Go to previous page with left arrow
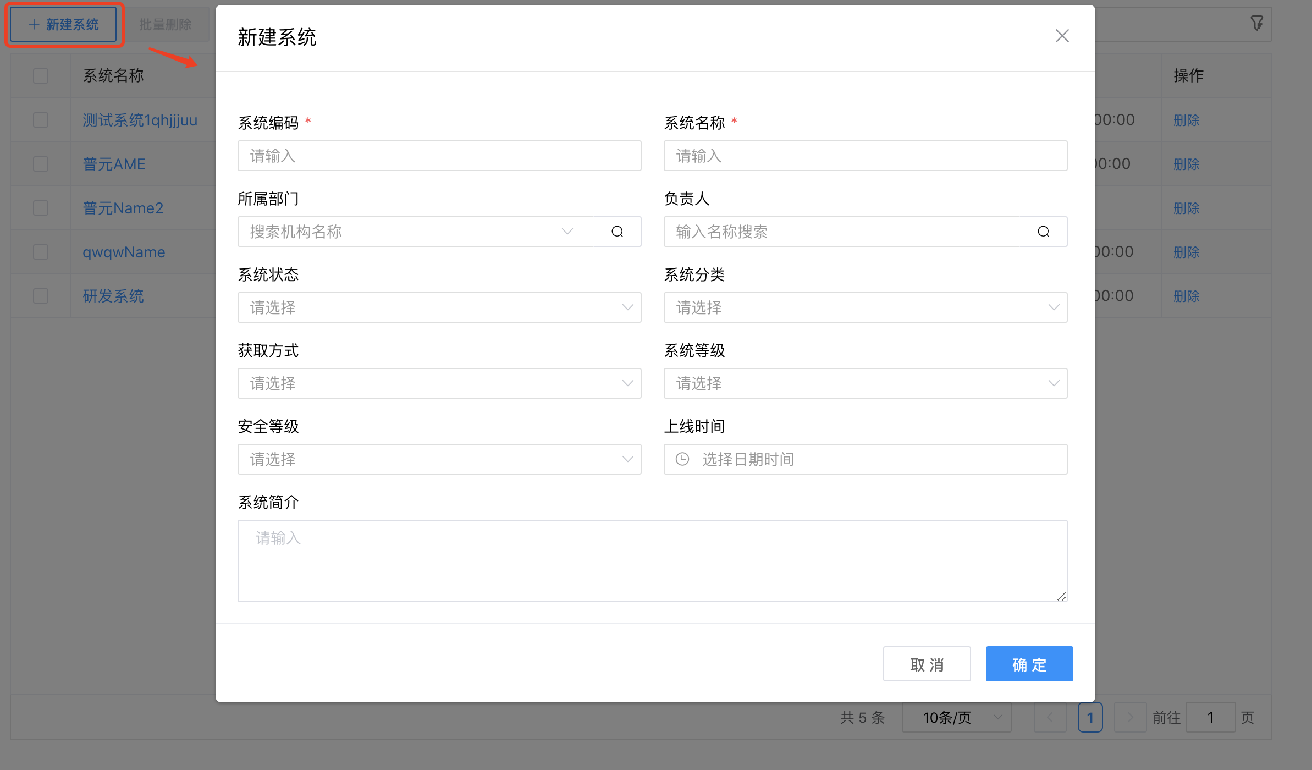The width and height of the screenshot is (1312, 770). point(1050,717)
